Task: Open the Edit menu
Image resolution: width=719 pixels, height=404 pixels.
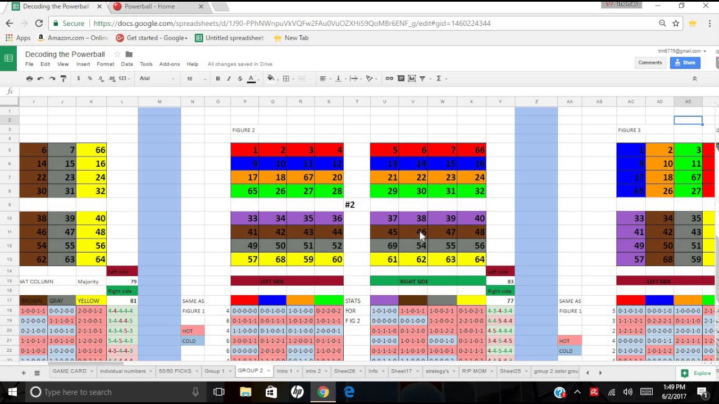Action: [x=45, y=64]
